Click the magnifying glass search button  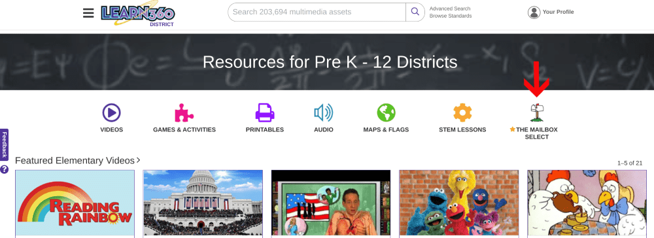click(x=415, y=12)
